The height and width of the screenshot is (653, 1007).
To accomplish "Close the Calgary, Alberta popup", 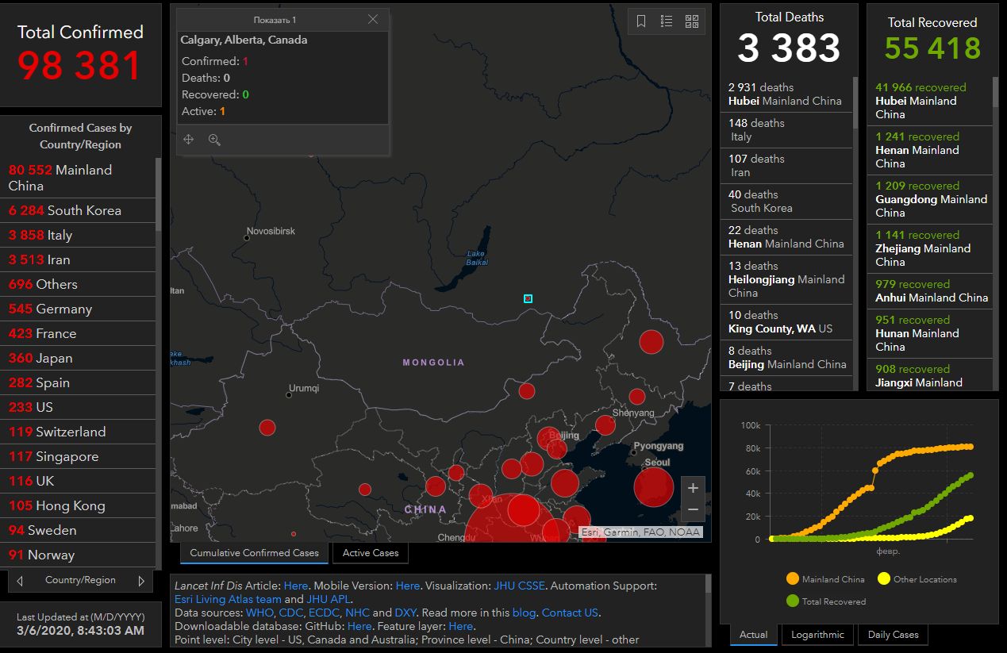I will [x=373, y=19].
